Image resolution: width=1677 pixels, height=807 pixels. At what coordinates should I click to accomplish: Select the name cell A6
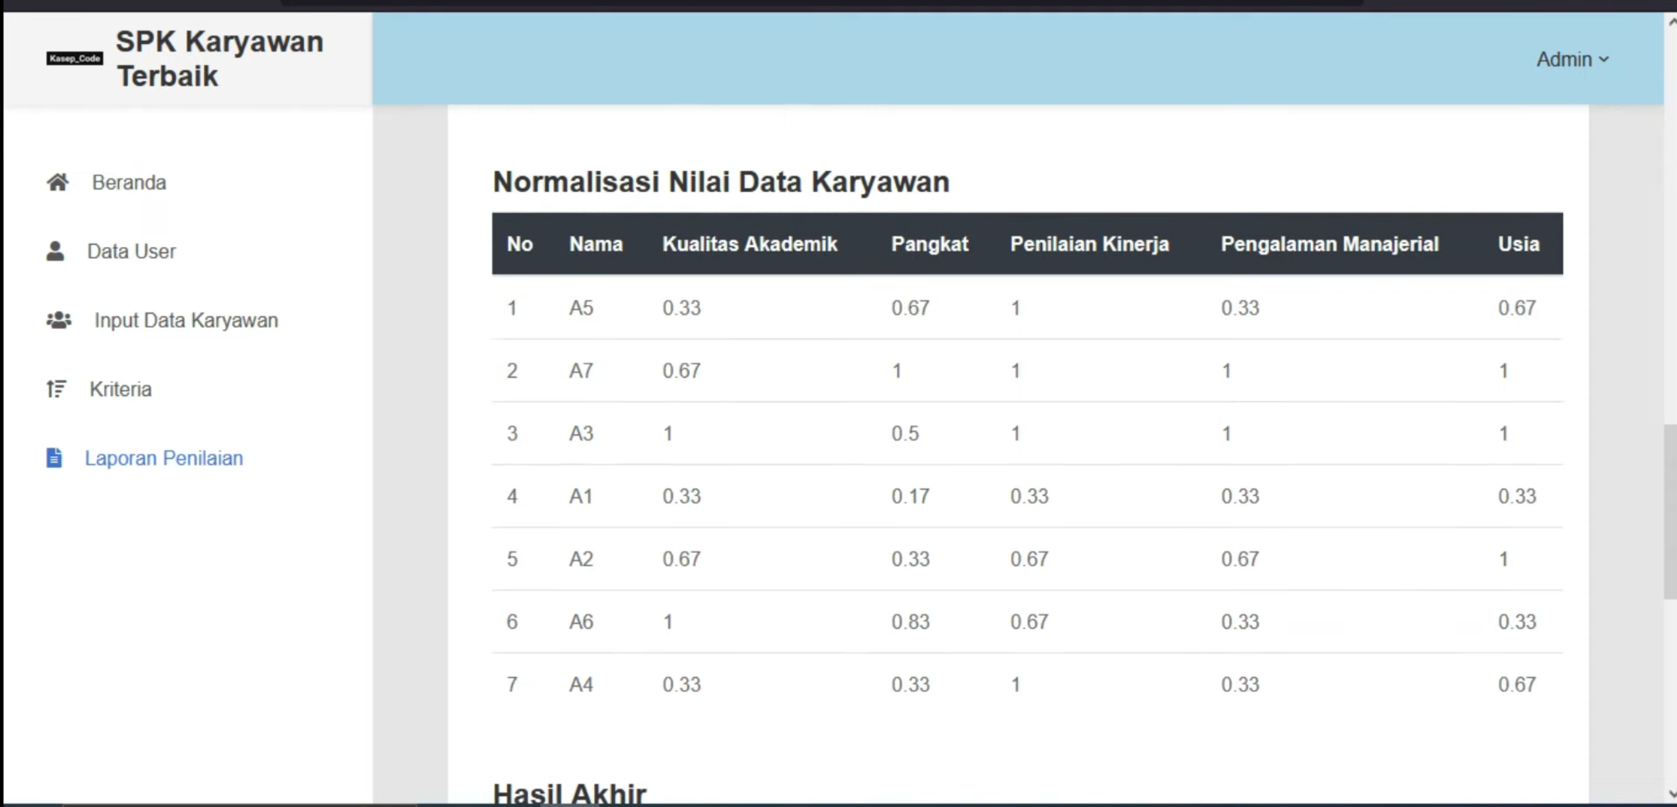point(581,621)
